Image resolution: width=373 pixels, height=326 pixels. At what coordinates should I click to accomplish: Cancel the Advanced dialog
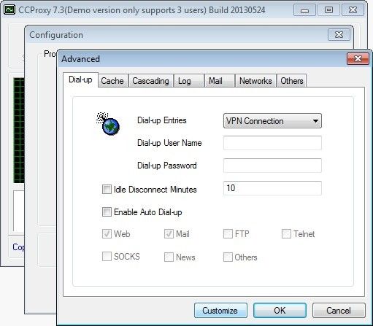pos(339,311)
